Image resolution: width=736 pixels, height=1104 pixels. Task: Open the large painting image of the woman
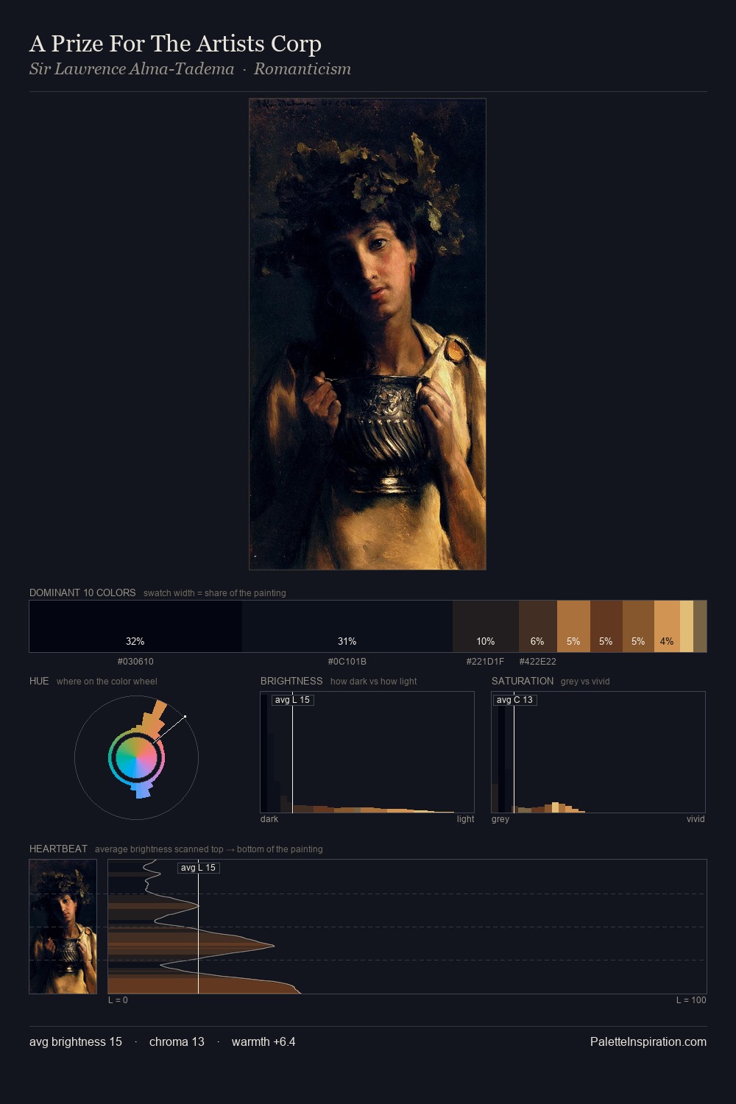click(x=367, y=334)
